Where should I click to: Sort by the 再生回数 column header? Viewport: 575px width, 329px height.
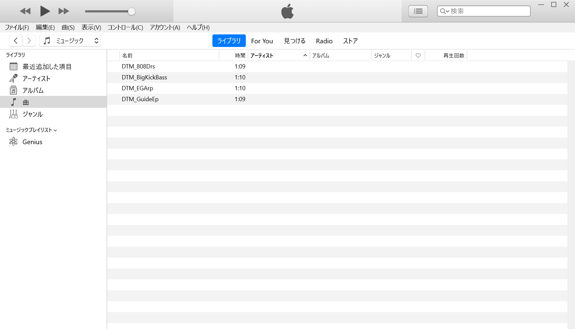(x=446, y=56)
